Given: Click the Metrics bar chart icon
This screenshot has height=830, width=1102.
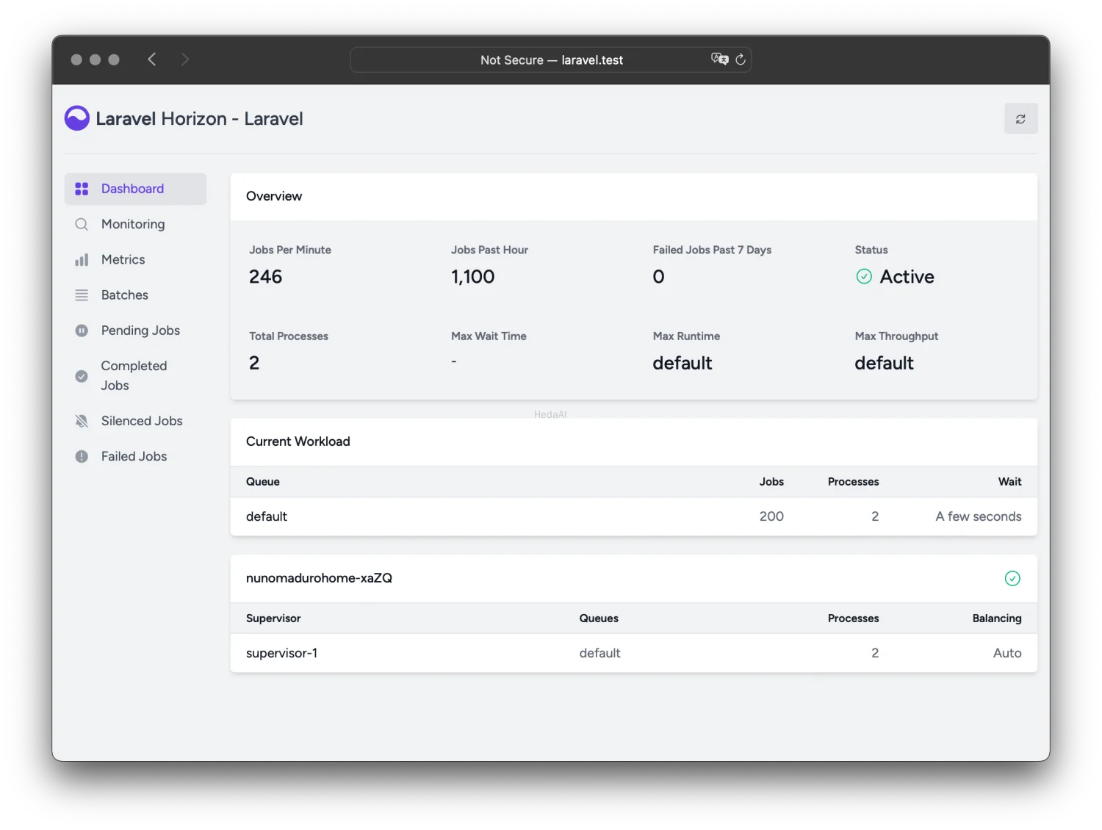Looking at the screenshot, I should pos(82,260).
